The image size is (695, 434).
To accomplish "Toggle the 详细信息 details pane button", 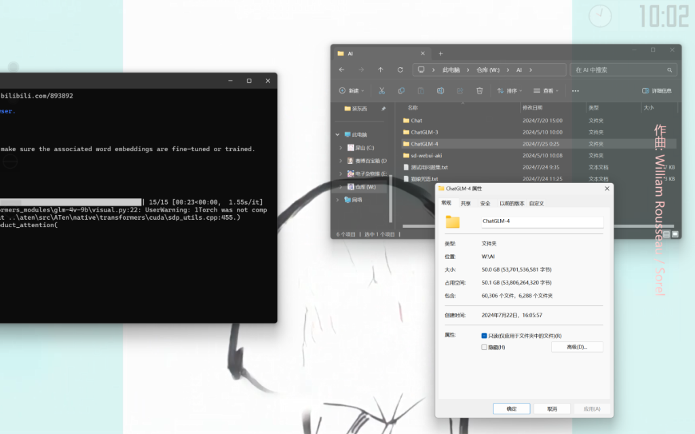I will (657, 91).
